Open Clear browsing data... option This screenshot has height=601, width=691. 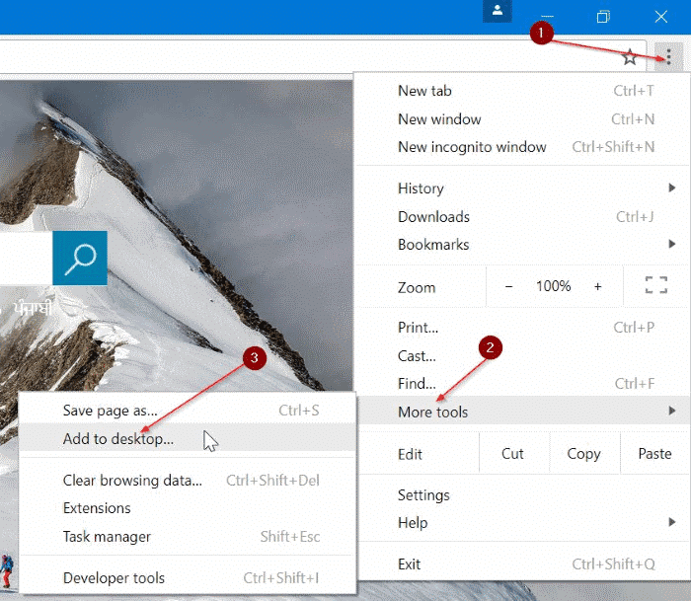point(188,480)
